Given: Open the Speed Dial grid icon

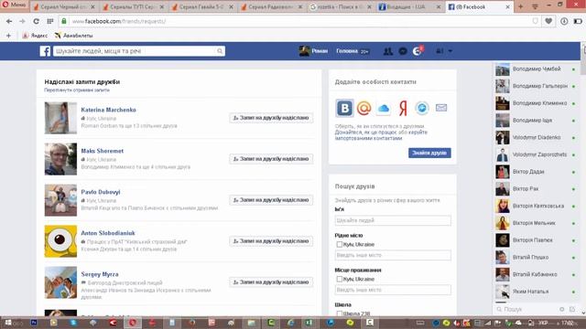Looking at the screenshot, I should tap(50, 21).
